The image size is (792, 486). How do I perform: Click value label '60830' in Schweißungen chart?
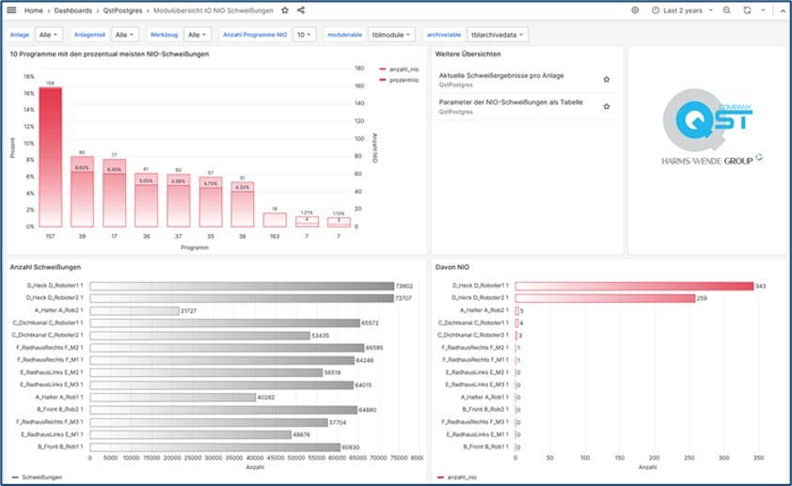(351, 447)
